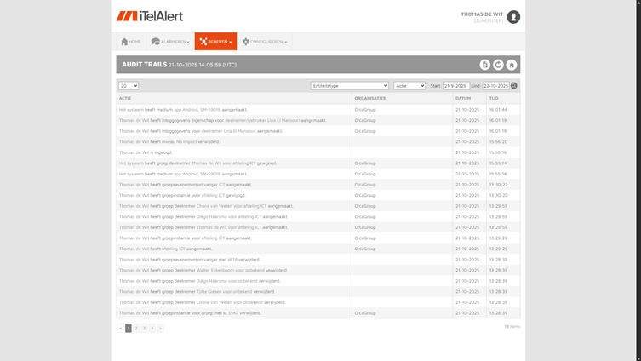Click the search magnifier icon next to Eind date
641x361 pixels.
coord(514,85)
